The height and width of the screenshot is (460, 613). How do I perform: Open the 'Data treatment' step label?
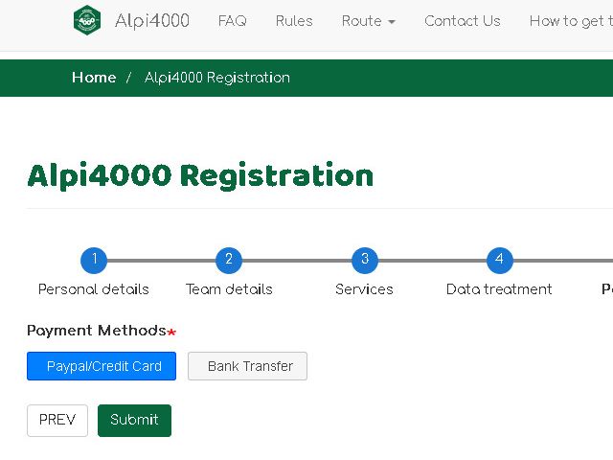coord(499,289)
